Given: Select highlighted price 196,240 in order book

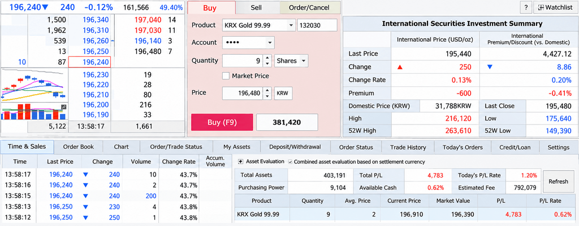Looking at the screenshot, I should 90,62.
